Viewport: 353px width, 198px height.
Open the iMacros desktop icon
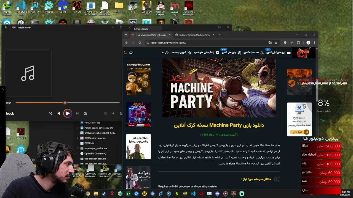(x=49, y=7)
